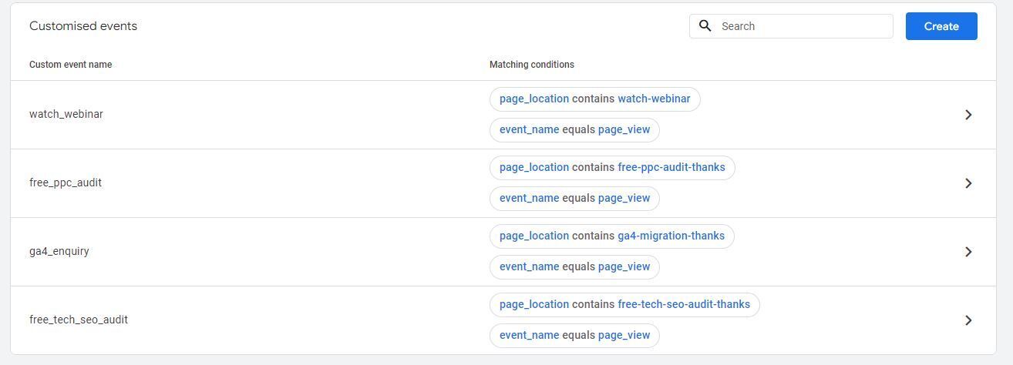Expand free_ppc_audit row using right chevron
The height and width of the screenshot is (365, 1013).
(x=968, y=183)
